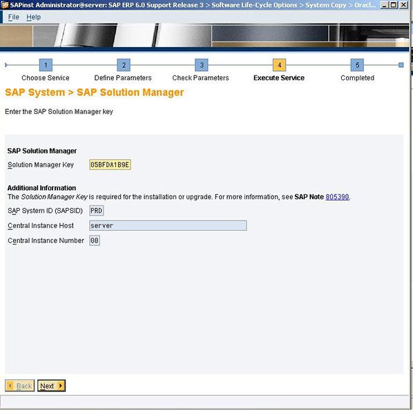
Task: Click the SAPinst title bar application icon
Action: tap(5, 5)
